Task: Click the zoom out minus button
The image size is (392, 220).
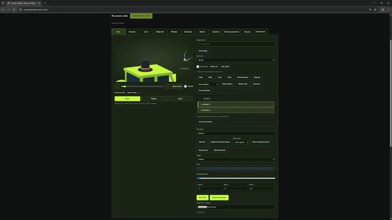Action: 117,86
